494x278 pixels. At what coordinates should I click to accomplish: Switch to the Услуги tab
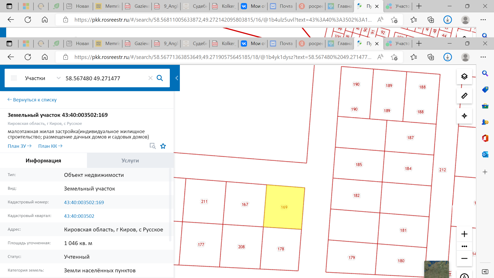pyautogui.click(x=130, y=161)
